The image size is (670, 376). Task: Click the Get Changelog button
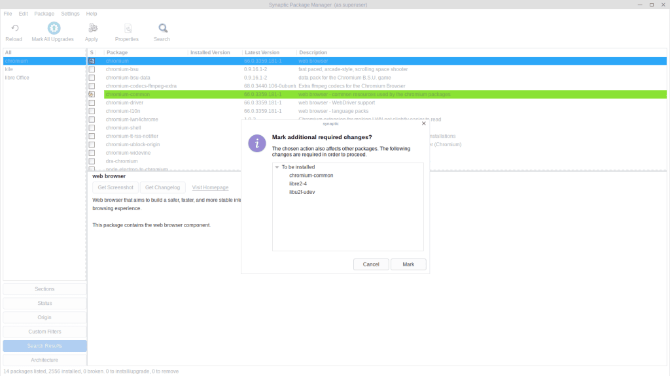162,187
